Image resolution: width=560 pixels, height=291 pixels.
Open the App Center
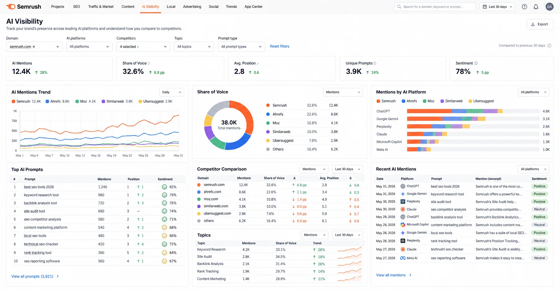(254, 7)
